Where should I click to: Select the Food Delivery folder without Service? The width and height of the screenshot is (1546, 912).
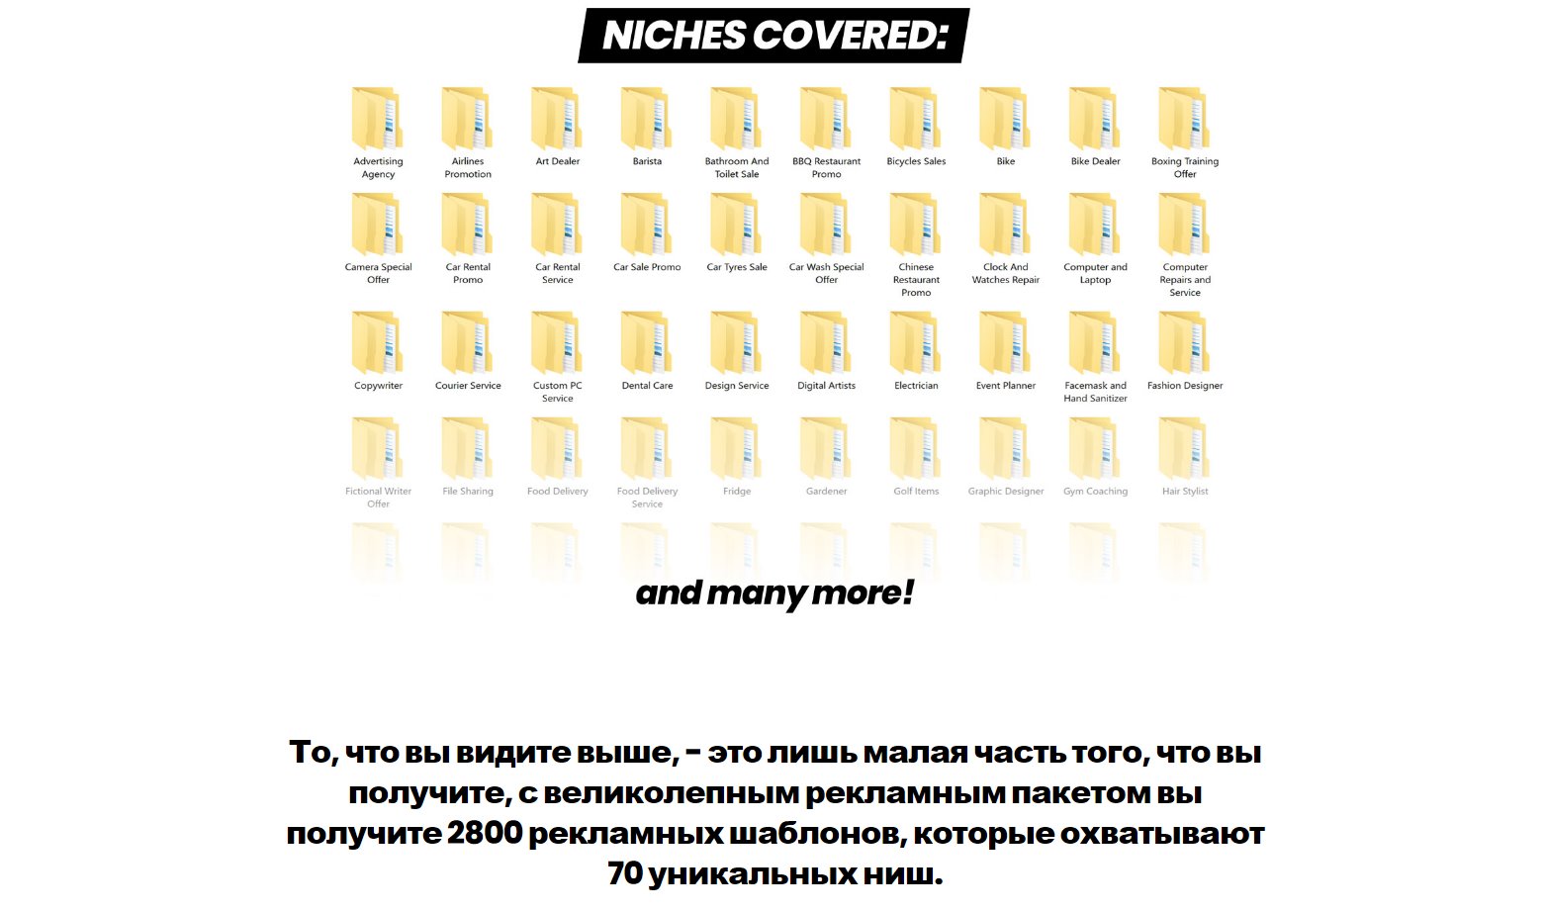(557, 449)
